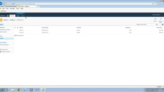Click the I Like It tag icon

[155, 19]
